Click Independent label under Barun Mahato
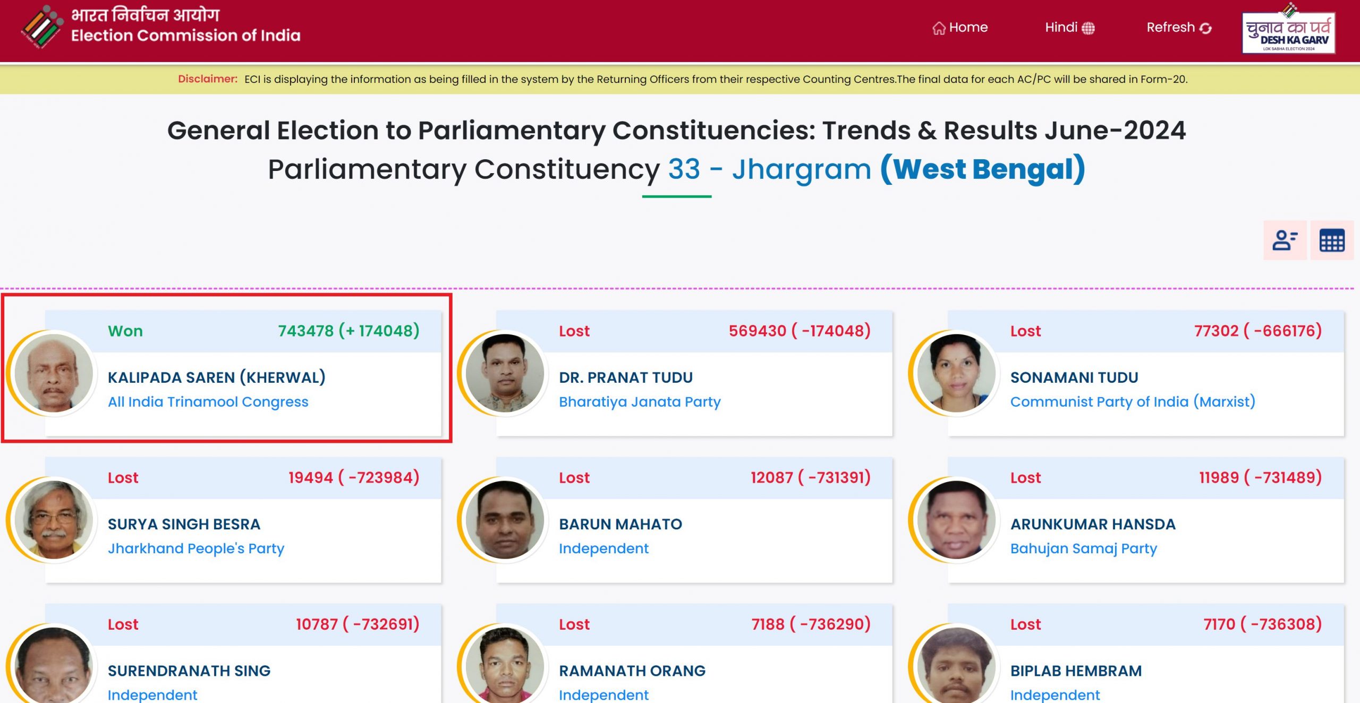Screen dimensions: 1360x703 coord(603,548)
